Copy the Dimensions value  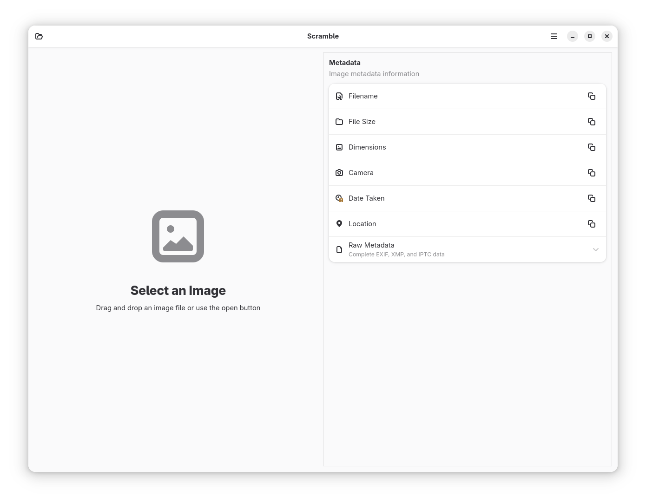coord(592,147)
